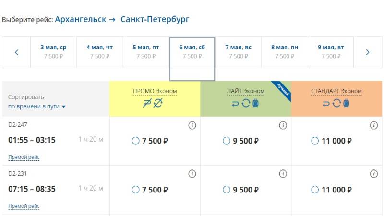Open info icon for D2-231 СТАНДАРТ fare

pos(374,174)
